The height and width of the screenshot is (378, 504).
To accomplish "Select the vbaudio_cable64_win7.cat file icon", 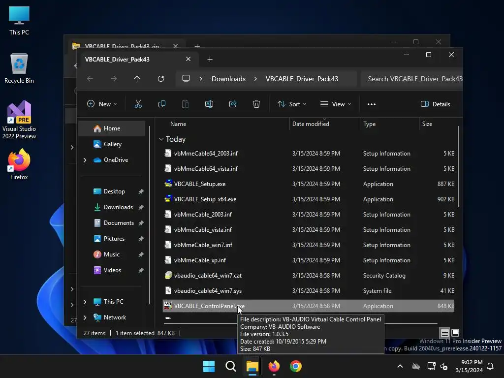I will coord(168,276).
